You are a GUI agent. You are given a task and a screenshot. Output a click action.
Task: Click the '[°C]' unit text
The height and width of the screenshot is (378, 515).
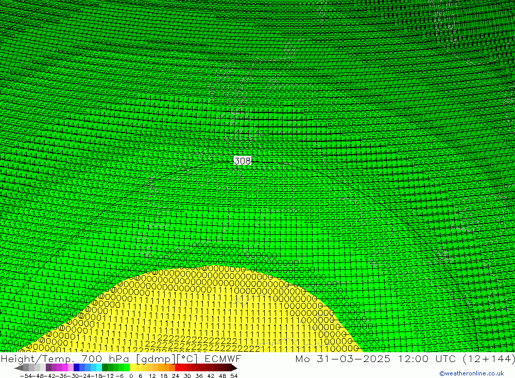click(x=187, y=359)
